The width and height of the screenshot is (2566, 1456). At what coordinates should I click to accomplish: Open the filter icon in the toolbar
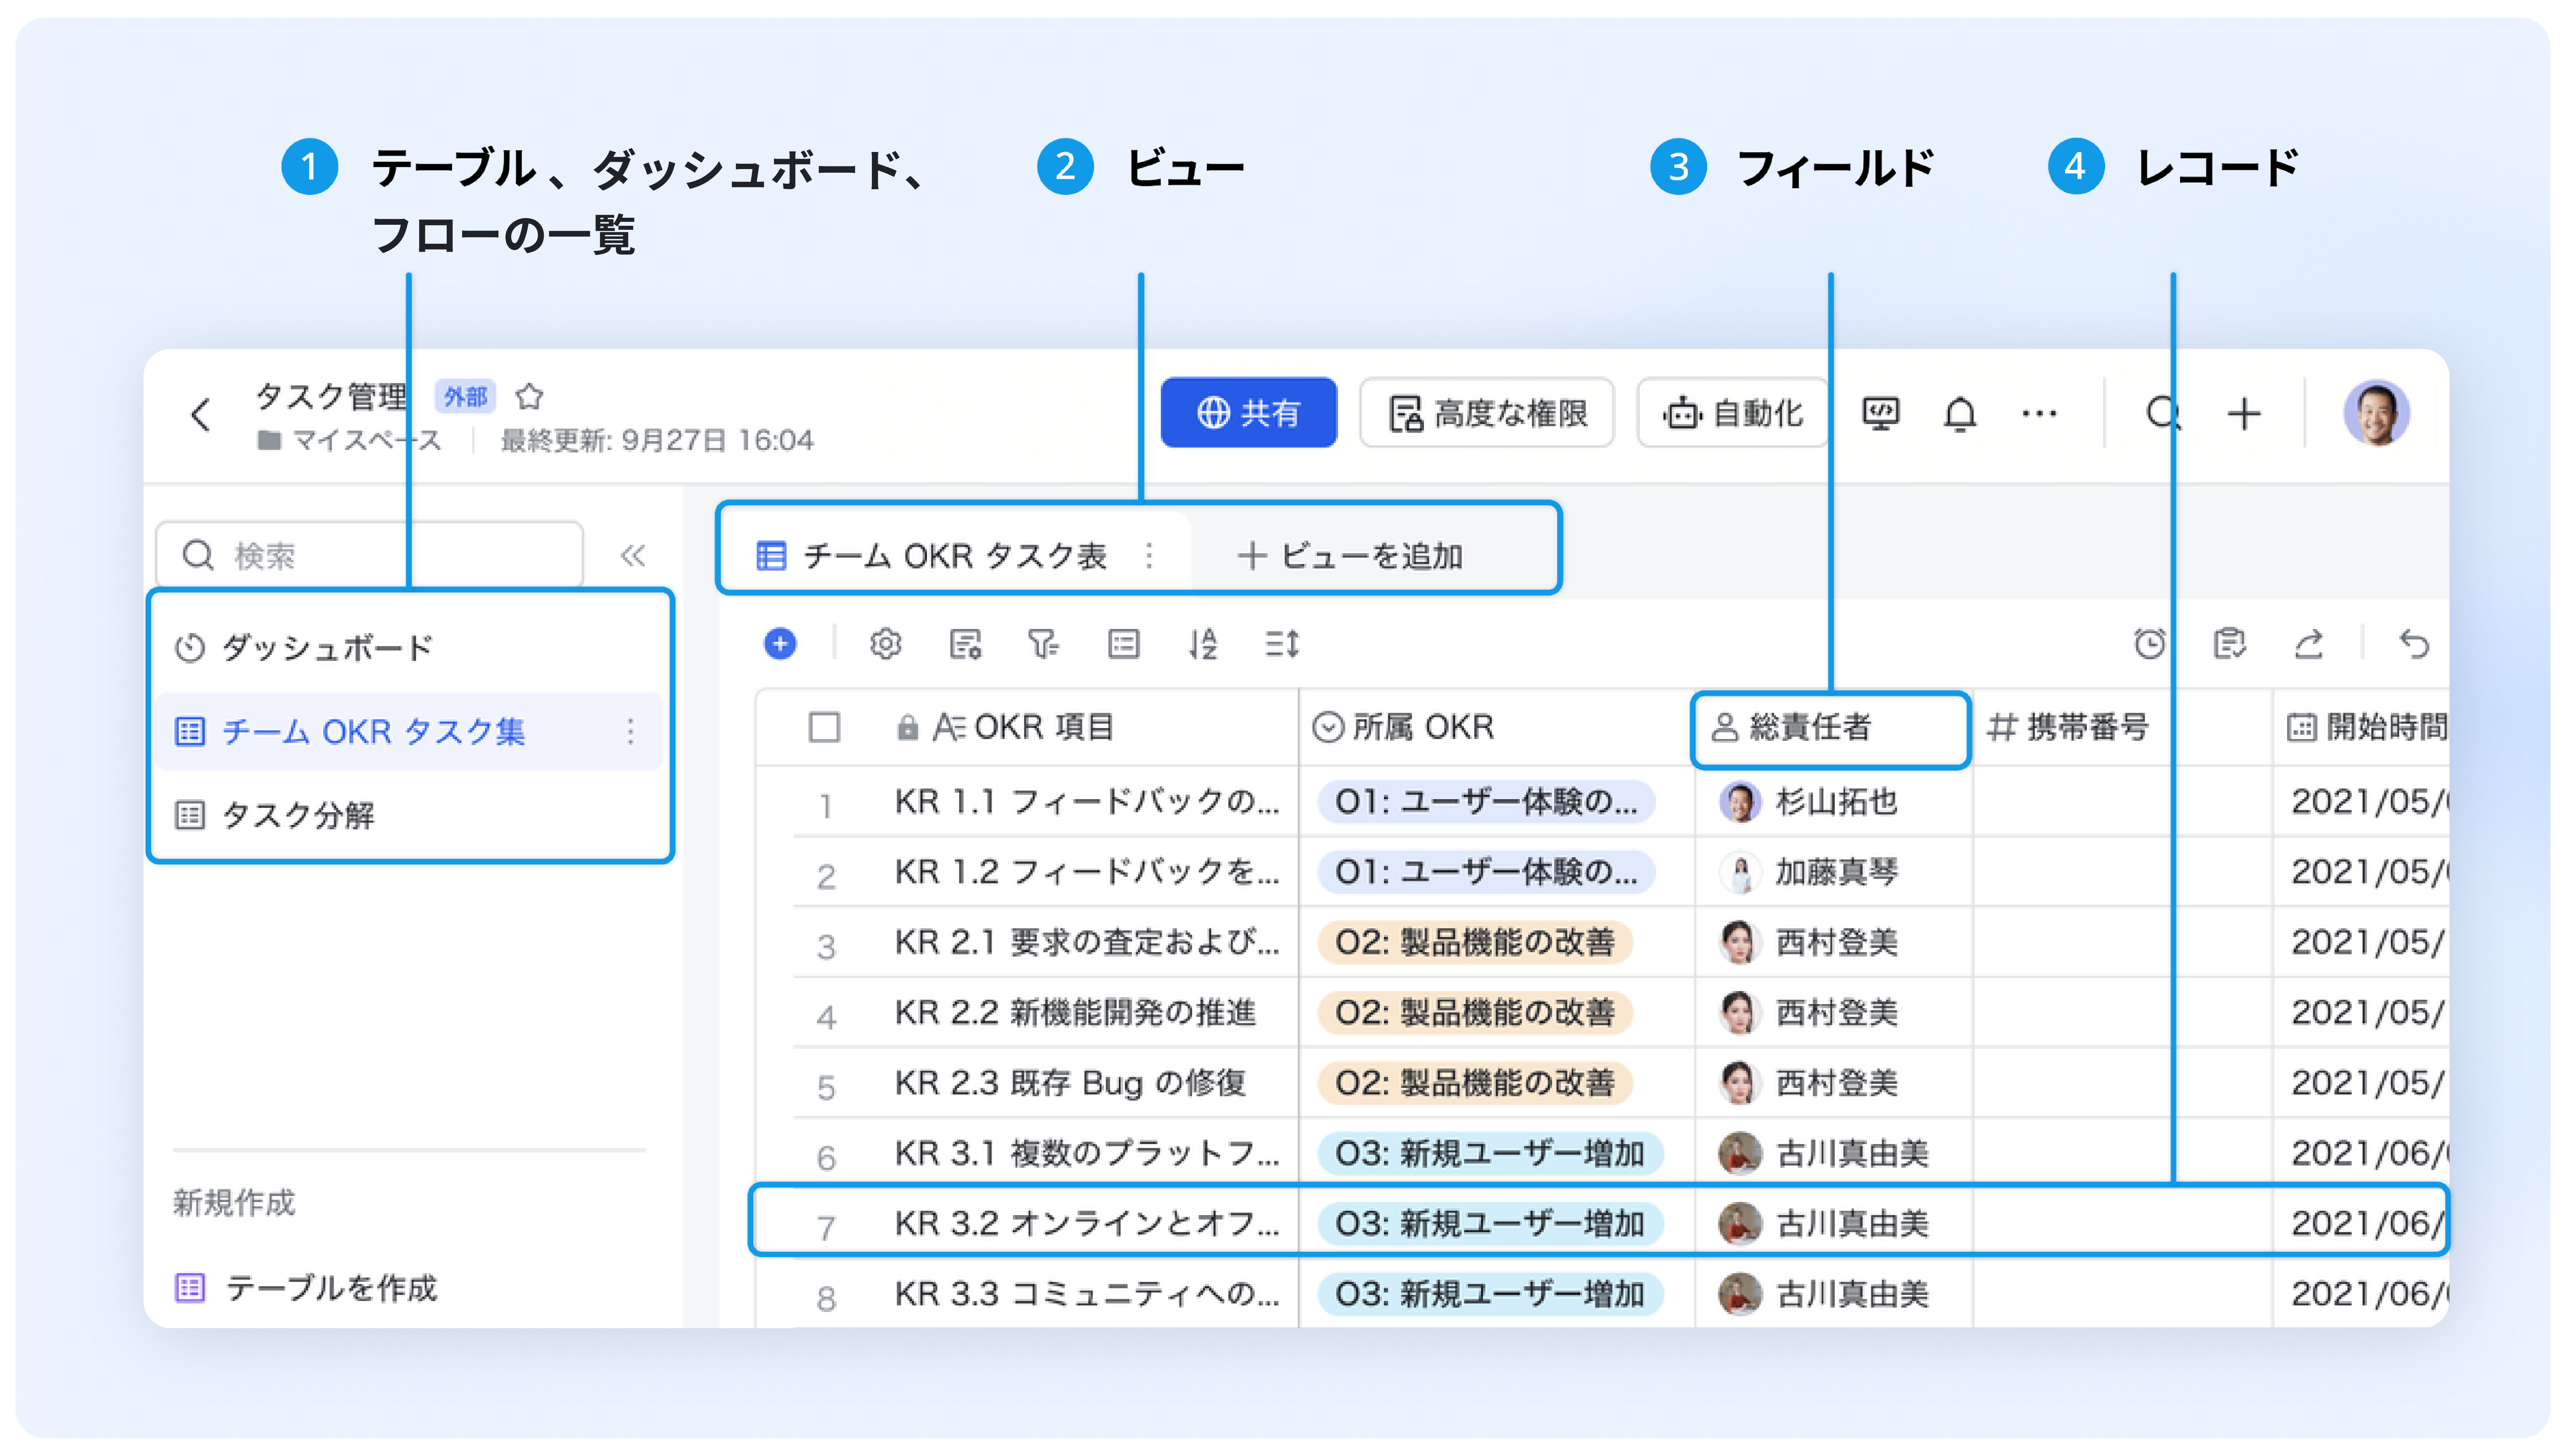[1044, 645]
